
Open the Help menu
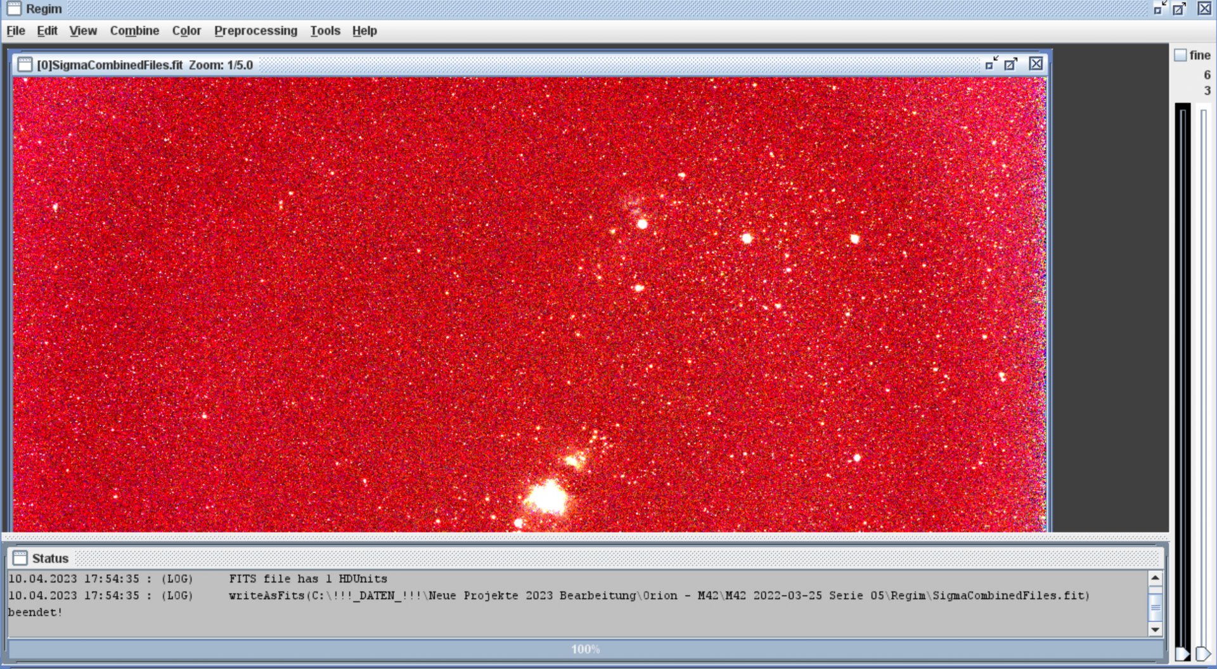click(x=364, y=30)
